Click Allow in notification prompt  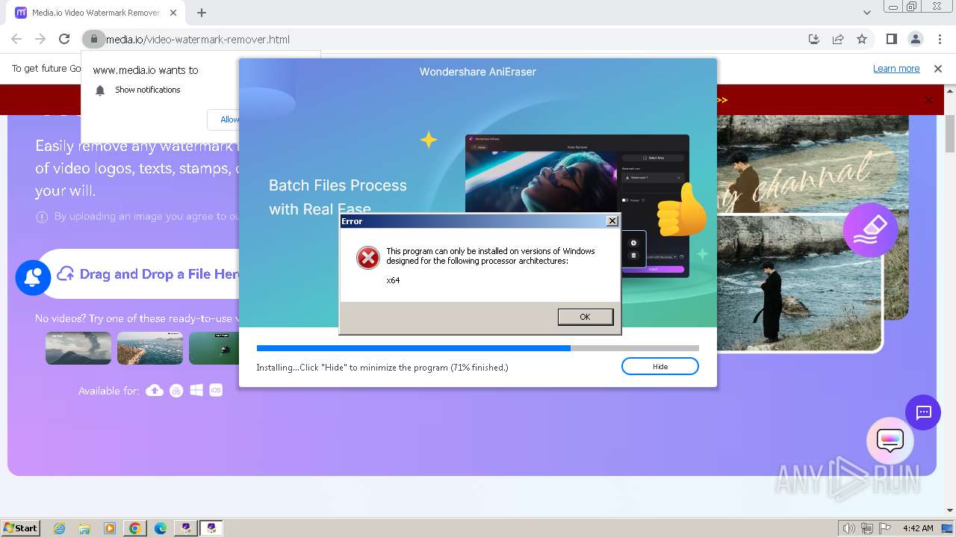(x=229, y=120)
